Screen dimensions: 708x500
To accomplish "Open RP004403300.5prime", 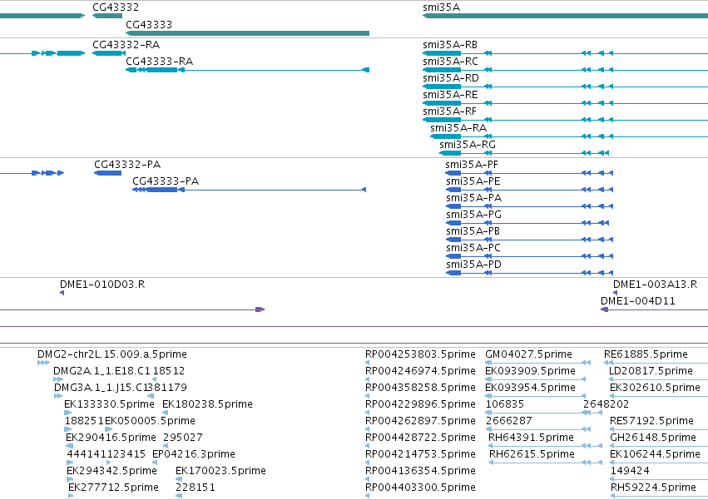I will [420, 488].
